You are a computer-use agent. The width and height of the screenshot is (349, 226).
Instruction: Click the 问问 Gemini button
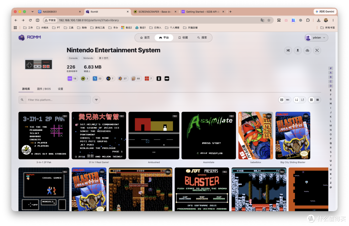(325, 12)
